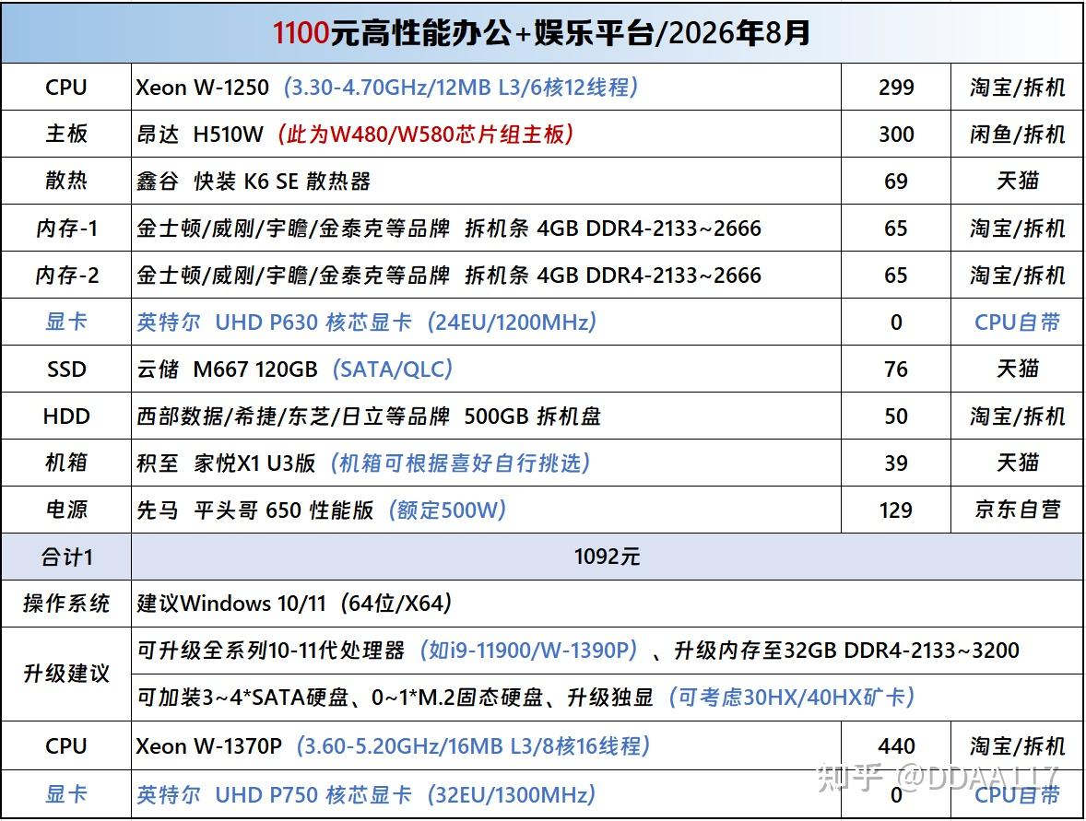Click the 英特尔 UHD P630 核芯显卡 cell
Screen dimensions: 1086x821
tap(486, 322)
